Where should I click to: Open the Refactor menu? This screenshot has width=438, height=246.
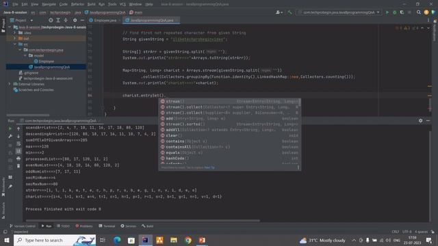pos(77,4)
